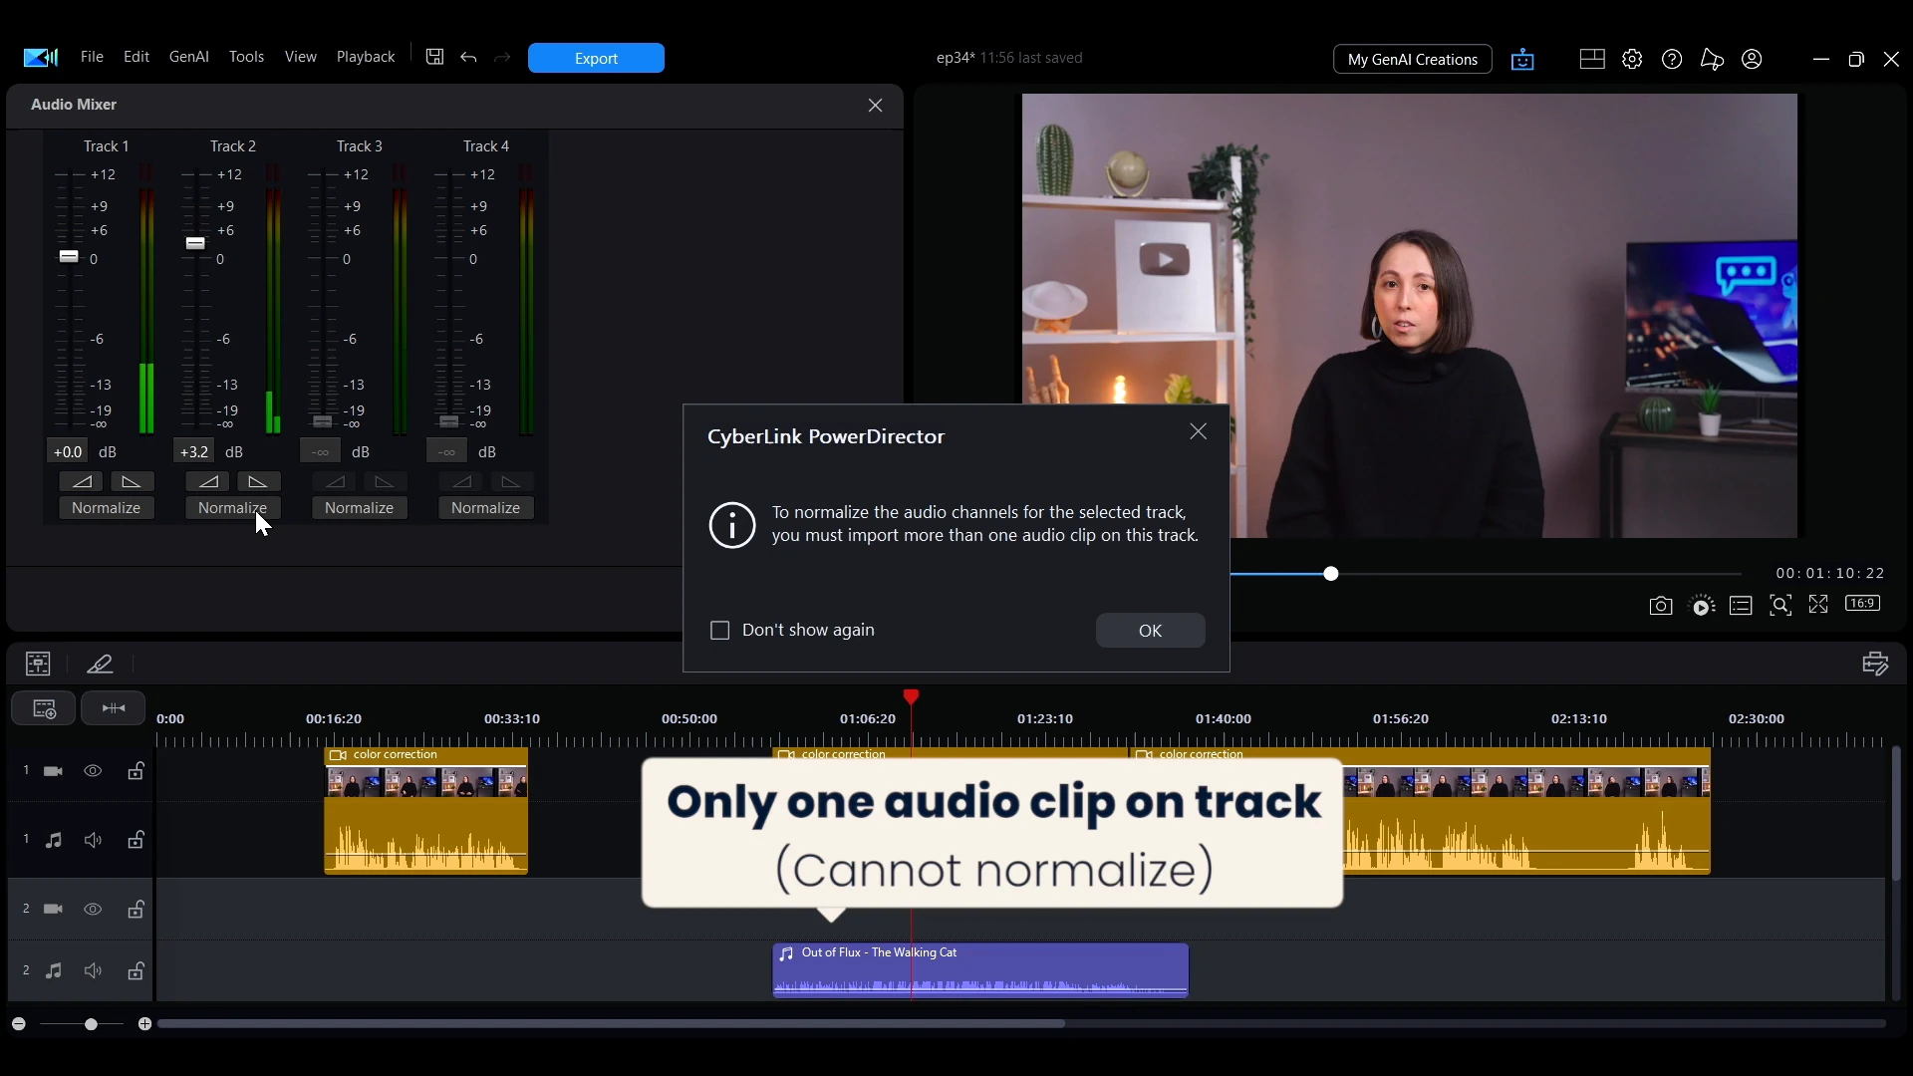
Task: Open the GenAI menu
Action: click(189, 57)
